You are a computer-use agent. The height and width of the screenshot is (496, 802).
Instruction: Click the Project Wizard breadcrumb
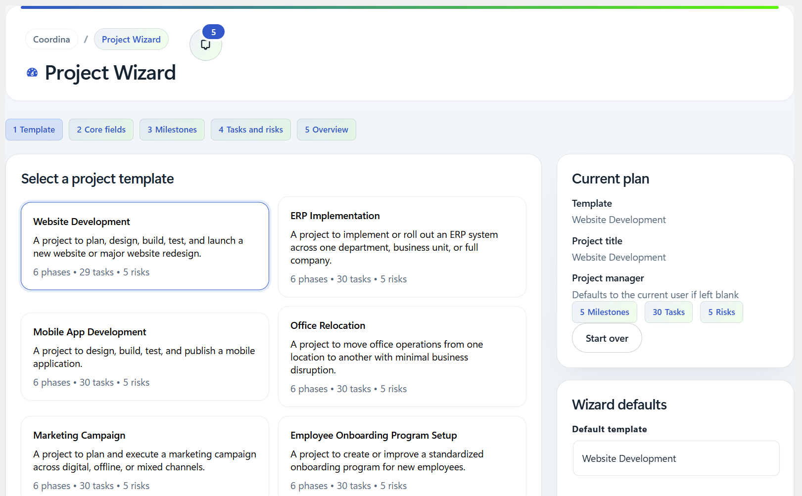131,40
